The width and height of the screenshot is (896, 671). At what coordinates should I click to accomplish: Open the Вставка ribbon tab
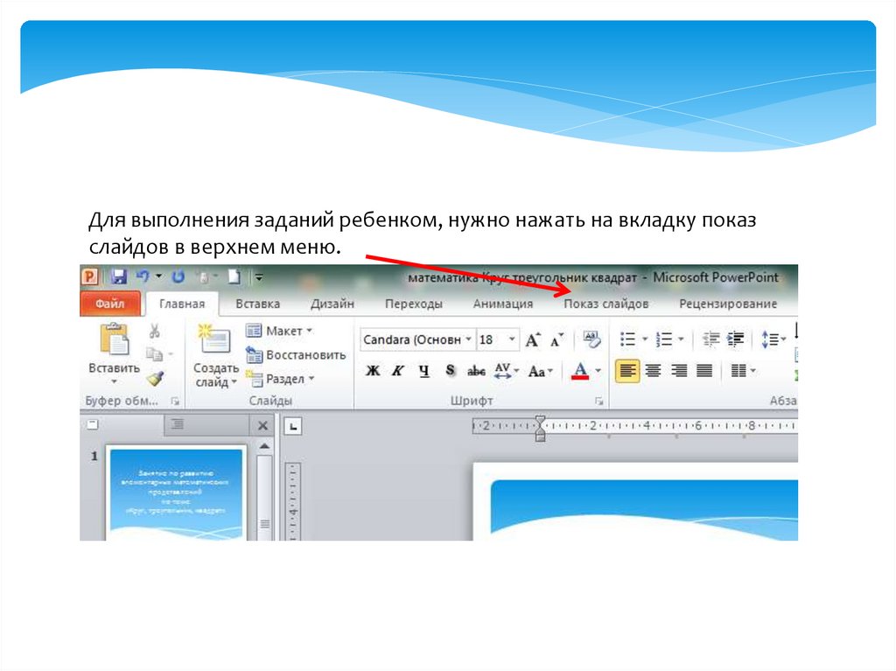click(258, 304)
